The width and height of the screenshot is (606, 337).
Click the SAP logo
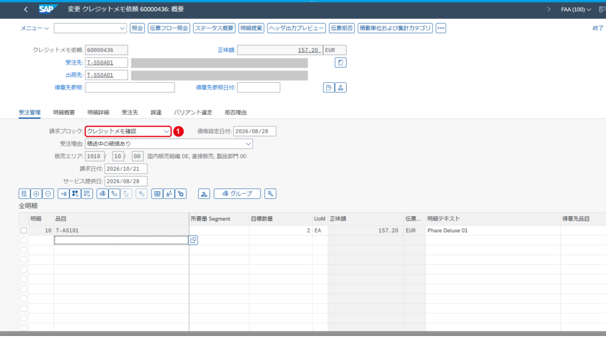point(48,9)
